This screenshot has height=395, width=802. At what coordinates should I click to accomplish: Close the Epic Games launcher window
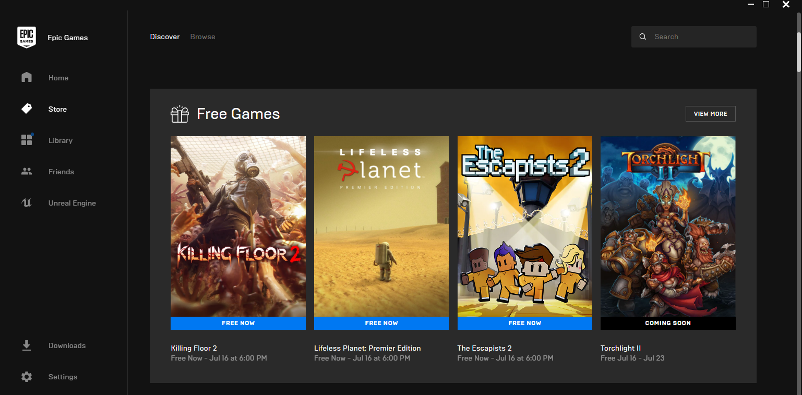786,4
